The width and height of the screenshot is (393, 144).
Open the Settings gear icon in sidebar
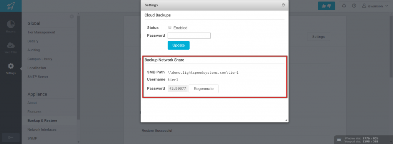(x=11, y=66)
